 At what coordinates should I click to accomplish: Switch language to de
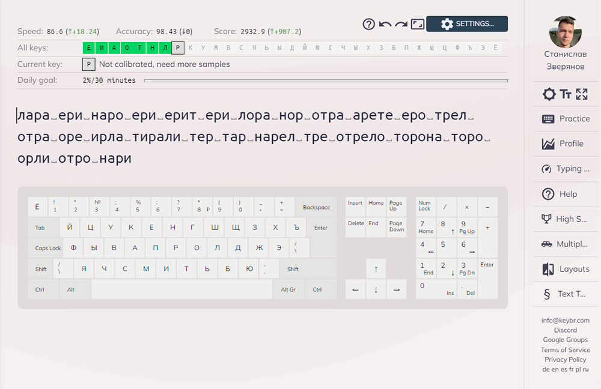point(546,369)
